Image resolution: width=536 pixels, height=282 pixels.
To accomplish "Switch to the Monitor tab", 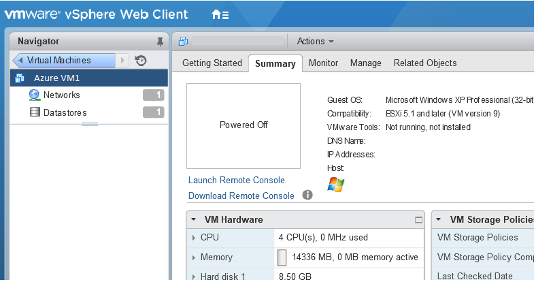I will click(x=323, y=63).
